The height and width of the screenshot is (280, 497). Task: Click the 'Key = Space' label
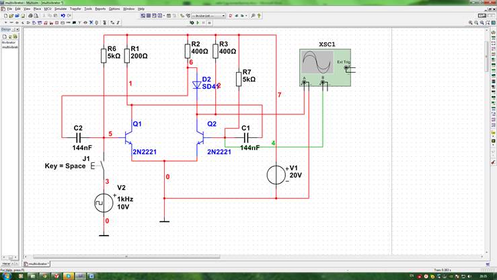(65, 166)
